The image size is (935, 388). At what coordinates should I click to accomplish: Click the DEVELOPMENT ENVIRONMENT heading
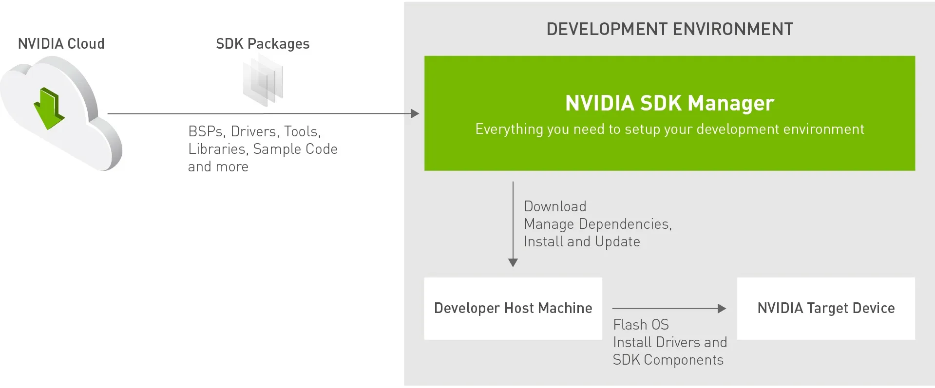pyautogui.click(x=670, y=29)
